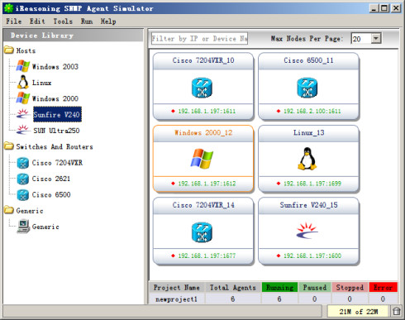Click address 192.168.1.197:1699
Viewport: 405px width, 320px height.
click(x=312, y=184)
